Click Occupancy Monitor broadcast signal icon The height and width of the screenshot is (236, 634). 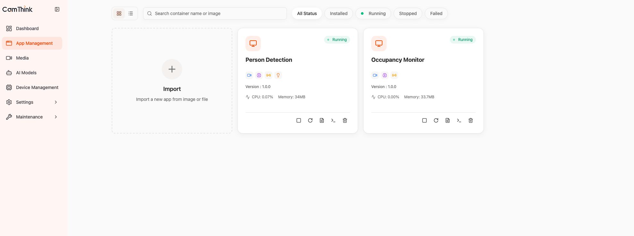coord(394,75)
